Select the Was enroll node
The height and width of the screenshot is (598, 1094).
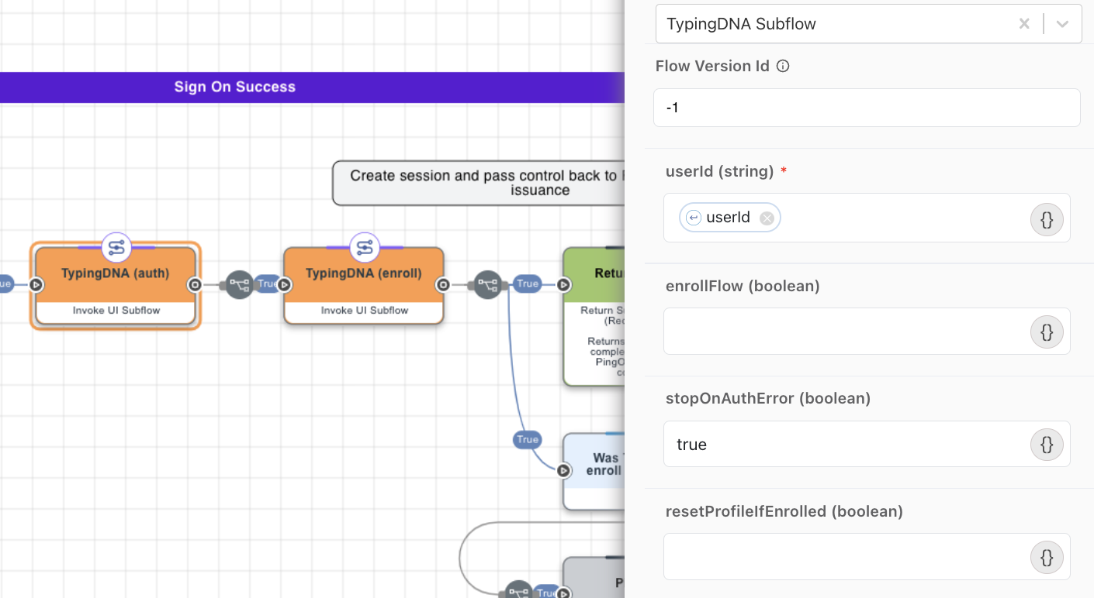pos(594,471)
